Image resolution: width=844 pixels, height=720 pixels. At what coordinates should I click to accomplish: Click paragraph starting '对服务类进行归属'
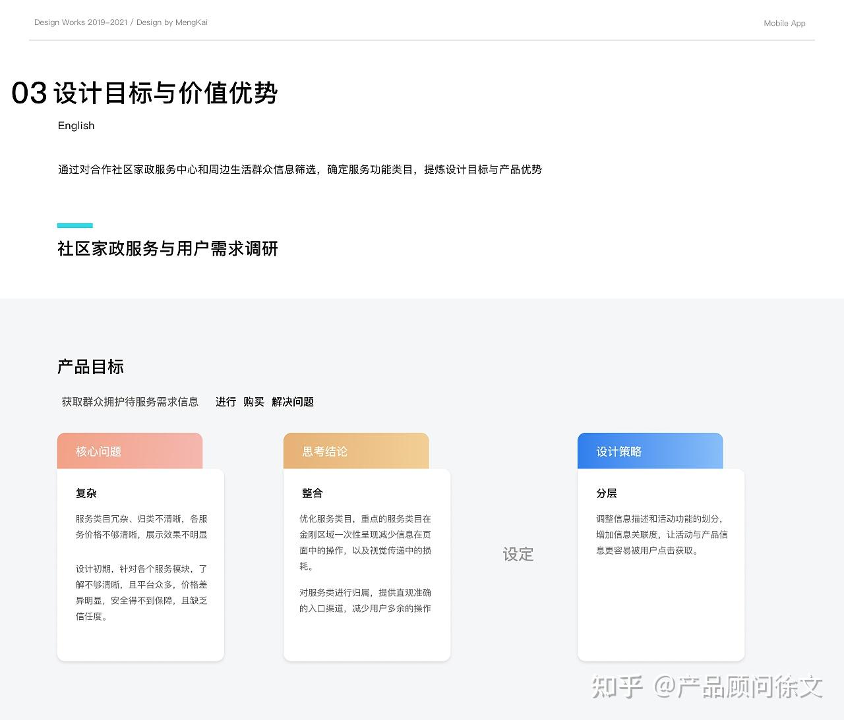(365, 601)
